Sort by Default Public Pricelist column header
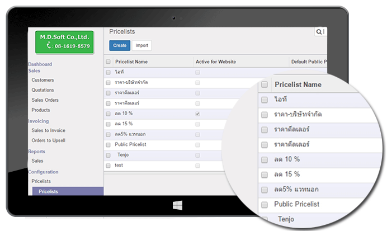Screen dimensions: 387x231 coord(309,62)
